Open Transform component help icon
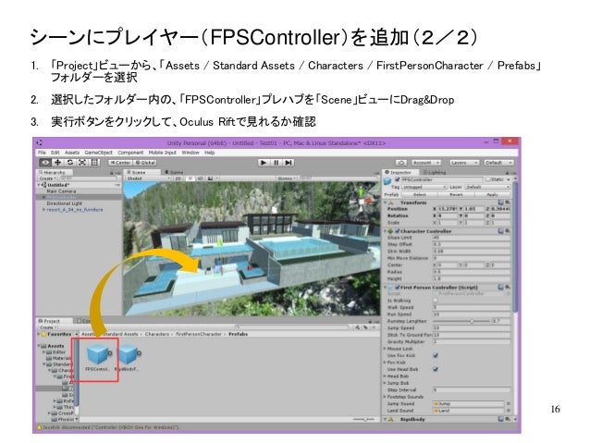The width and height of the screenshot is (590, 443). click(501, 203)
